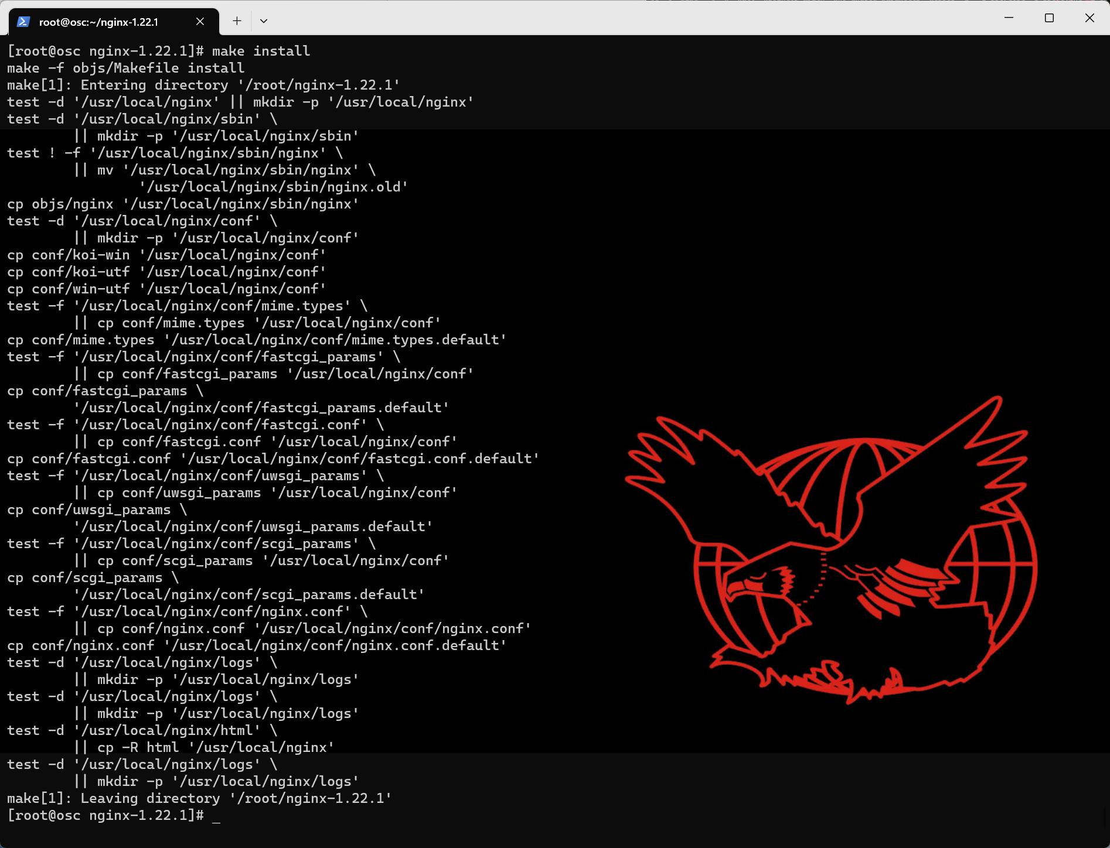
Task: Click the 'cp objs/nginx' line
Action: (x=183, y=204)
